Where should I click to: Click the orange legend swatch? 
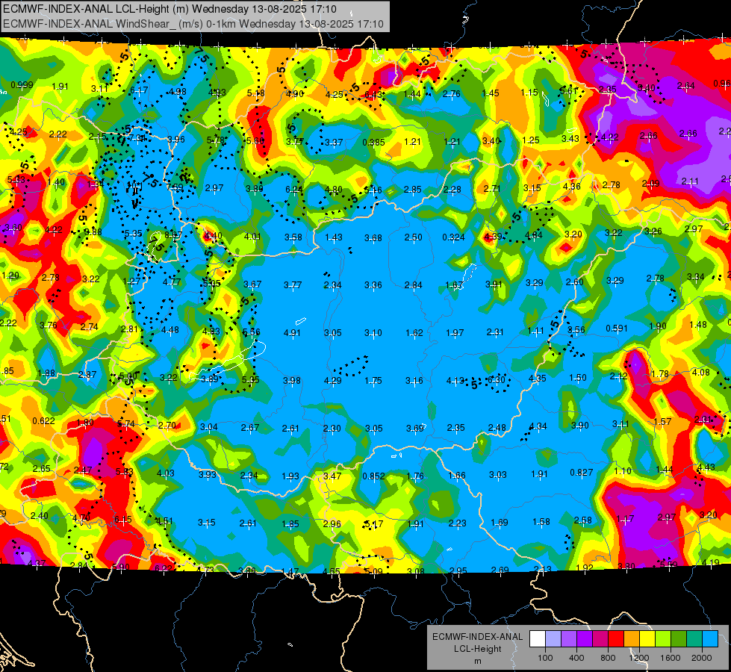[632, 639]
